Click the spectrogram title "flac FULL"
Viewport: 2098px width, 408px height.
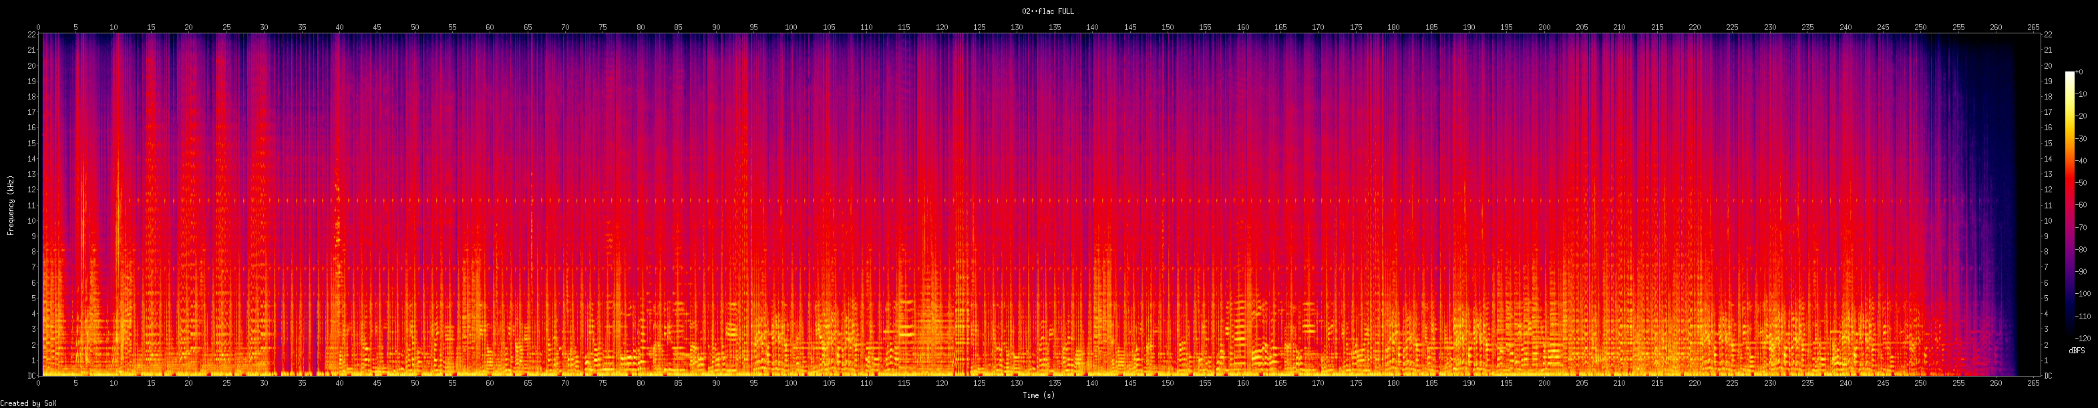point(1048,11)
